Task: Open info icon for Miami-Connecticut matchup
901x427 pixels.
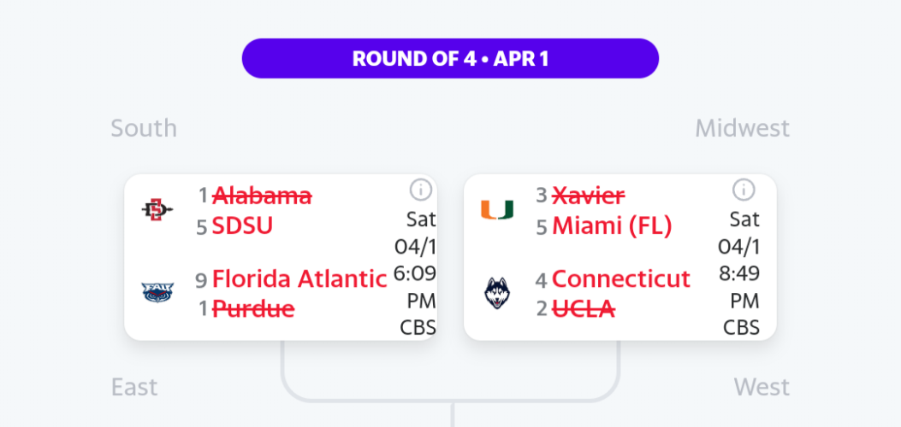Action: click(744, 190)
